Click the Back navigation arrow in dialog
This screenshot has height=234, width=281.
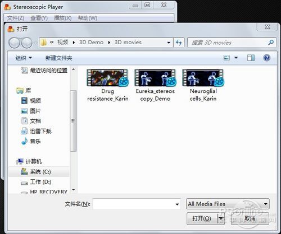coord(14,43)
